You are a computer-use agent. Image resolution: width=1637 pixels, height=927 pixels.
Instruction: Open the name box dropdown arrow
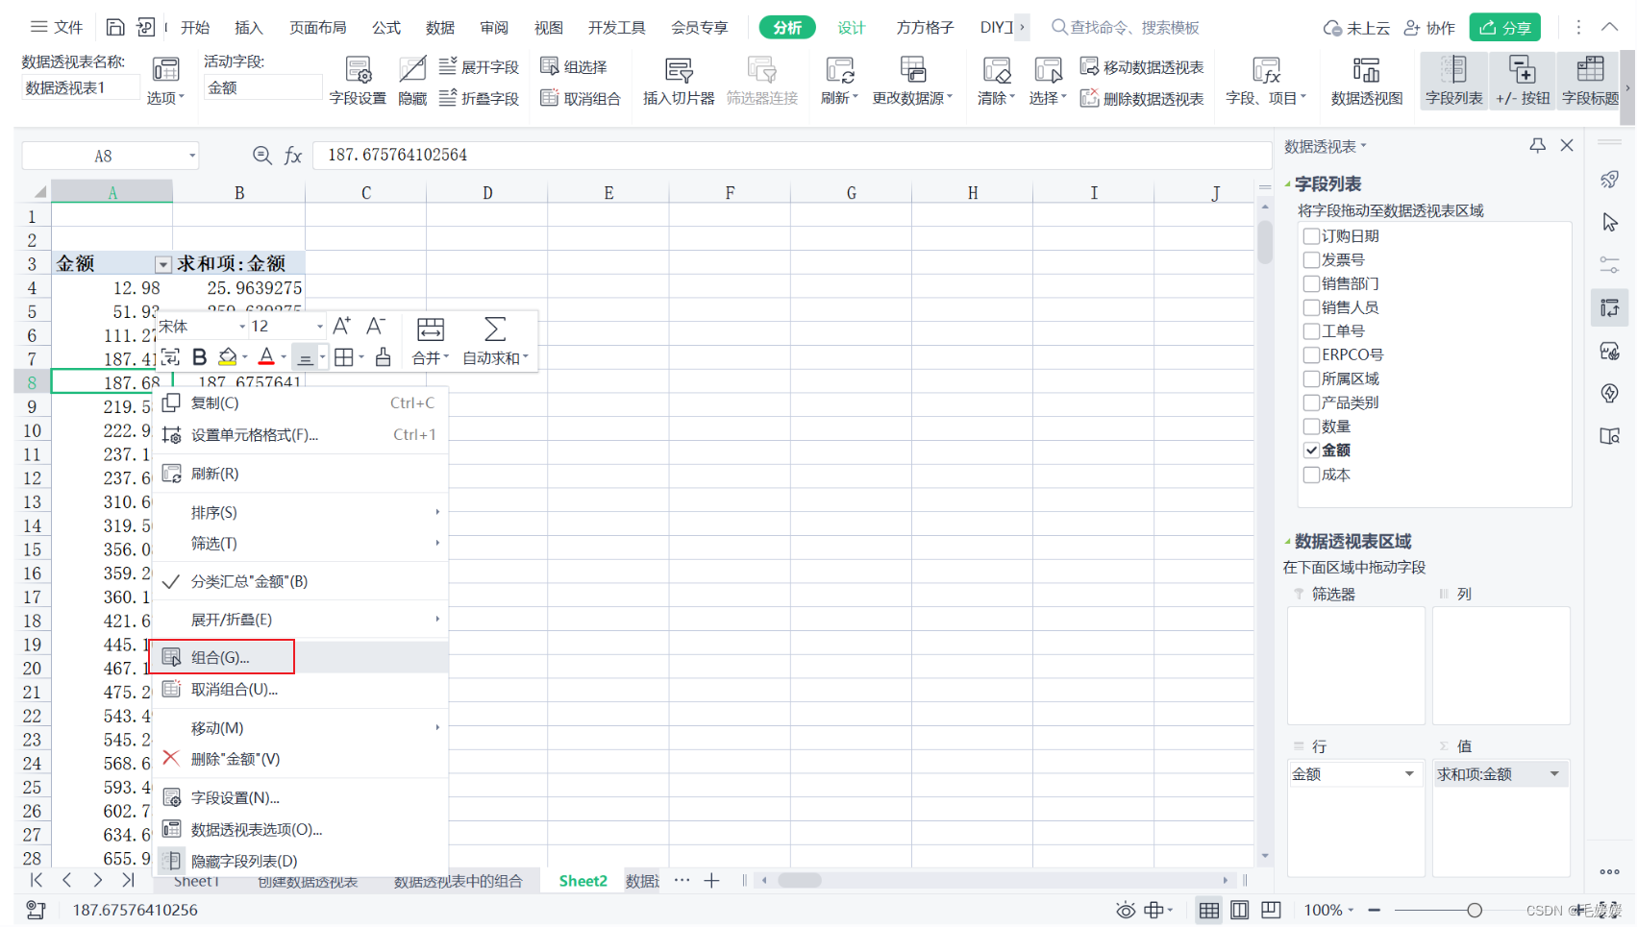pyautogui.click(x=192, y=156)
